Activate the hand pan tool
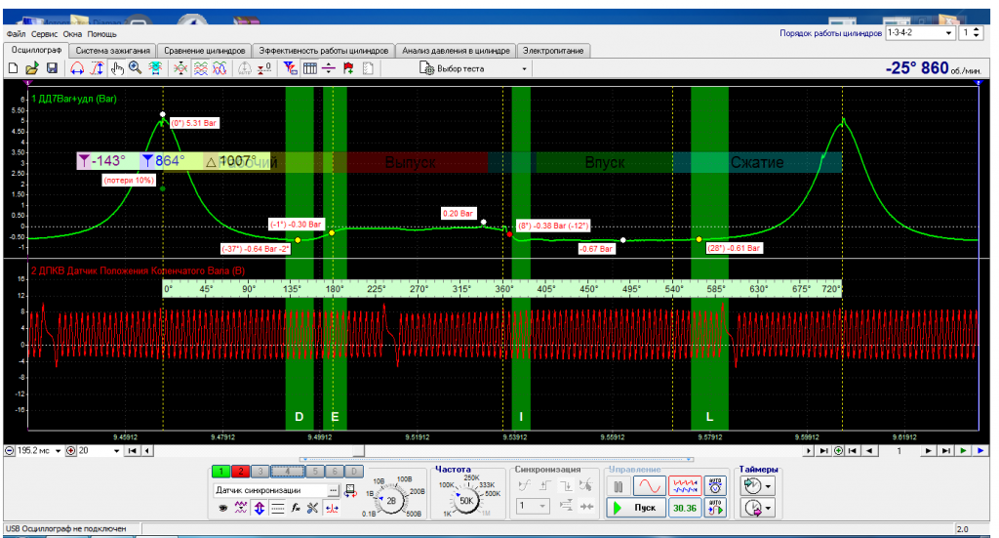The height and width of the screenshot is (538, 999). (x=117, y=68)
